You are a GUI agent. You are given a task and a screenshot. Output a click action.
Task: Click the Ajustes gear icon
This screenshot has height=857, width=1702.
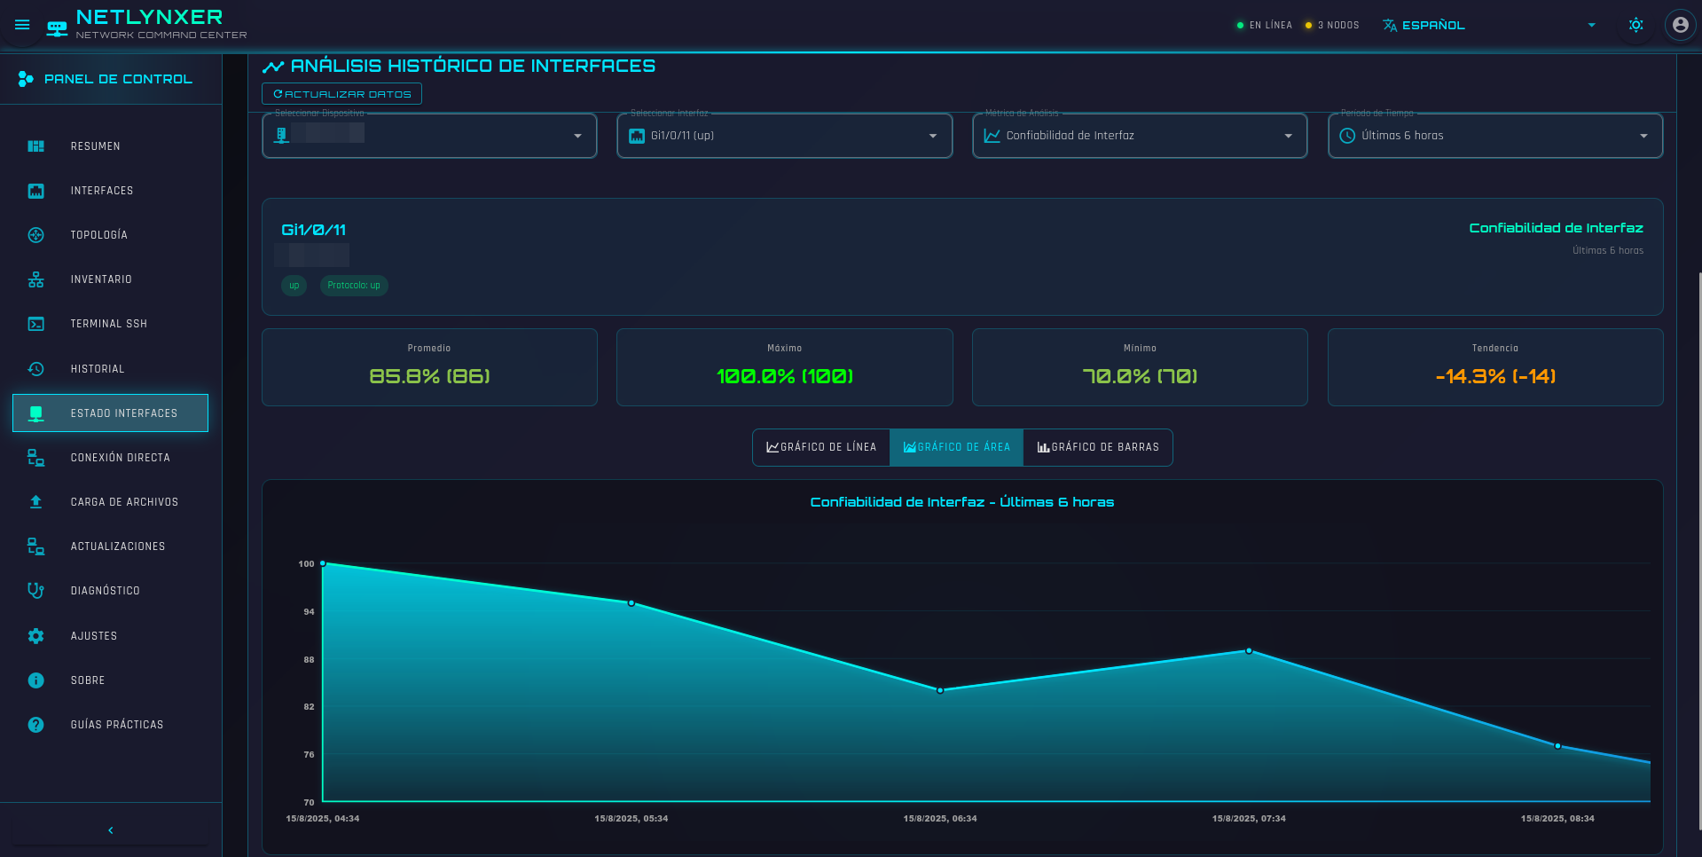point(35,636)
